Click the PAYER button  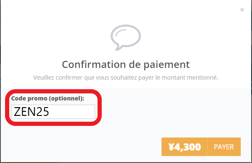[224, 147]
